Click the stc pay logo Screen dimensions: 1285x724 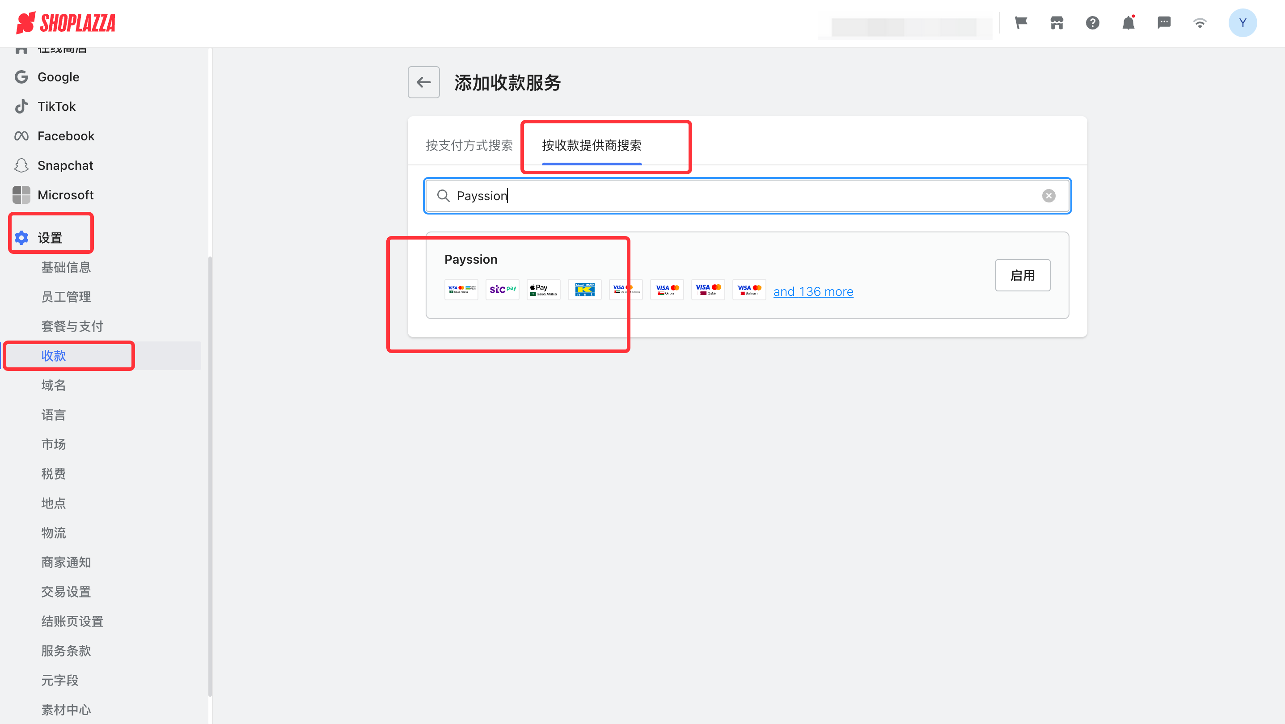[502, 289]
